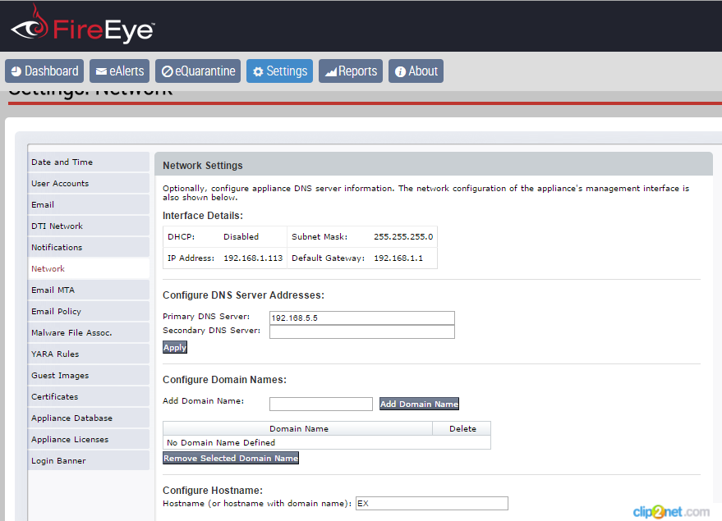Viewport: 722px width, 521px height.
Task: Click the Secondary DNS Server field
Action: tap(362, 331)
